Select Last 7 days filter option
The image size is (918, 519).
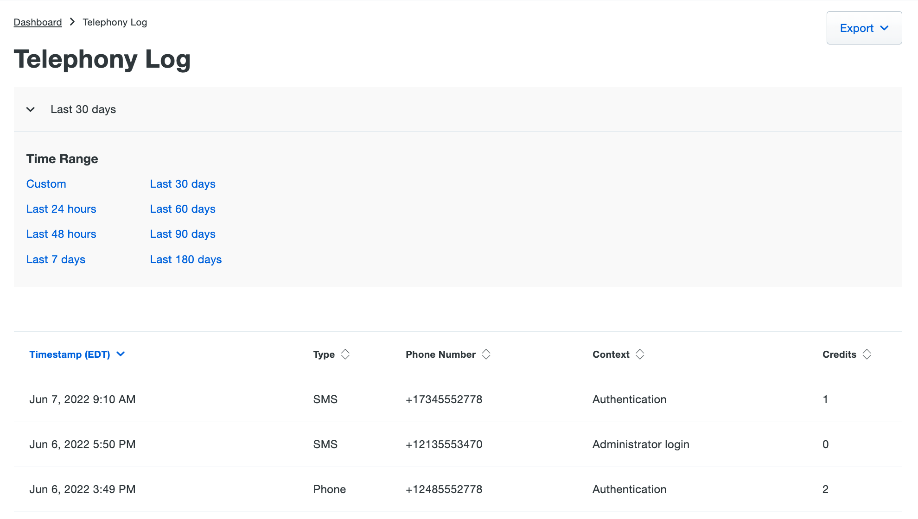click(56, 259)
